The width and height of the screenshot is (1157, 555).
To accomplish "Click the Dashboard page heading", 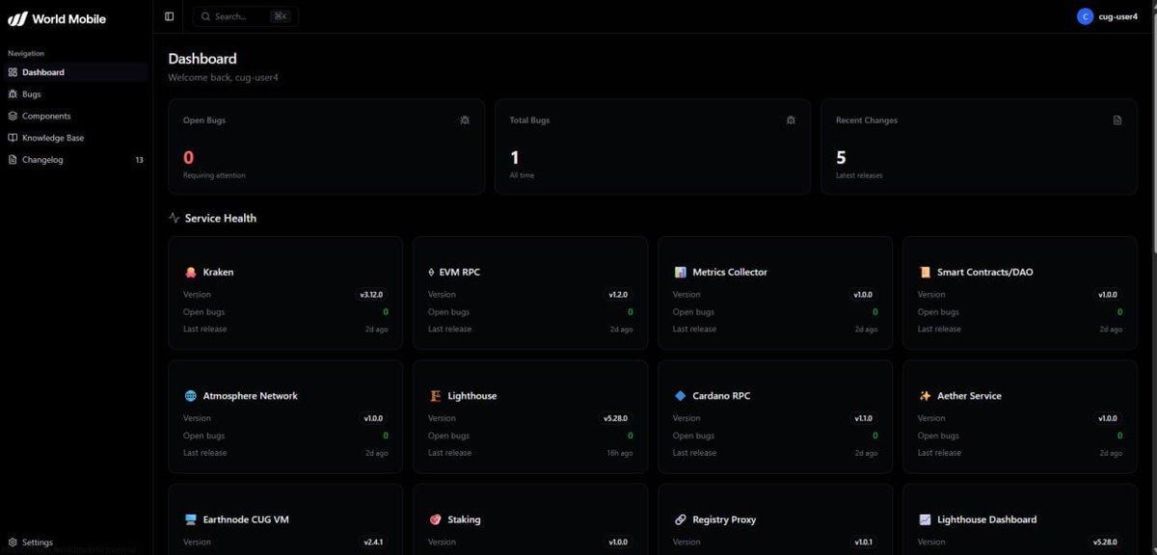I will coord(202,59).
